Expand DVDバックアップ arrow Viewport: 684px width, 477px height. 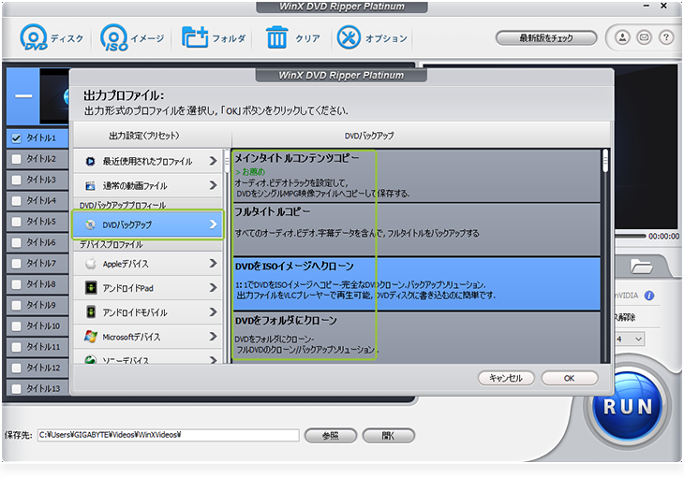coord(213,224)
